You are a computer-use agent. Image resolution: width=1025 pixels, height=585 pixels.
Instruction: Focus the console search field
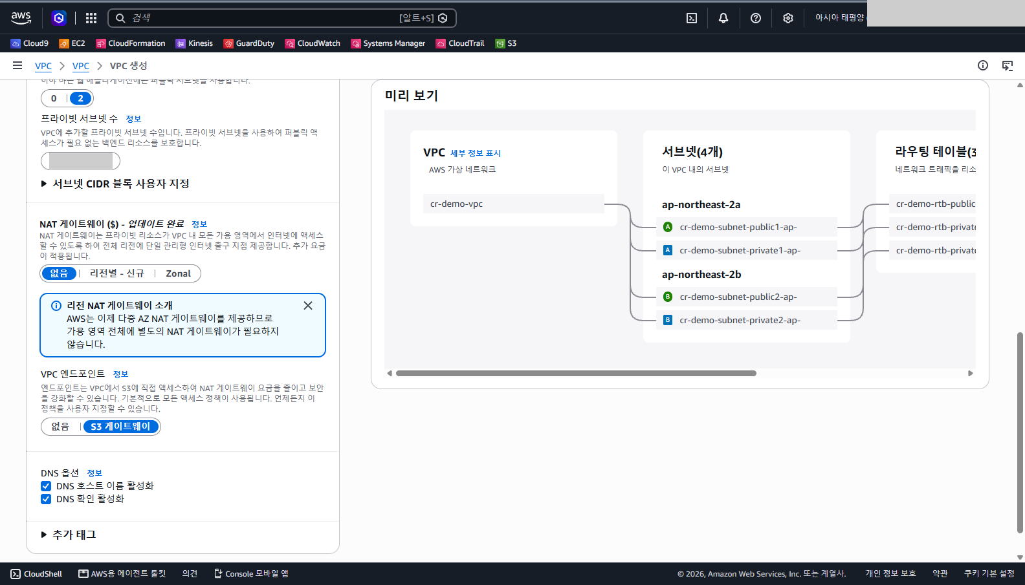282,18
